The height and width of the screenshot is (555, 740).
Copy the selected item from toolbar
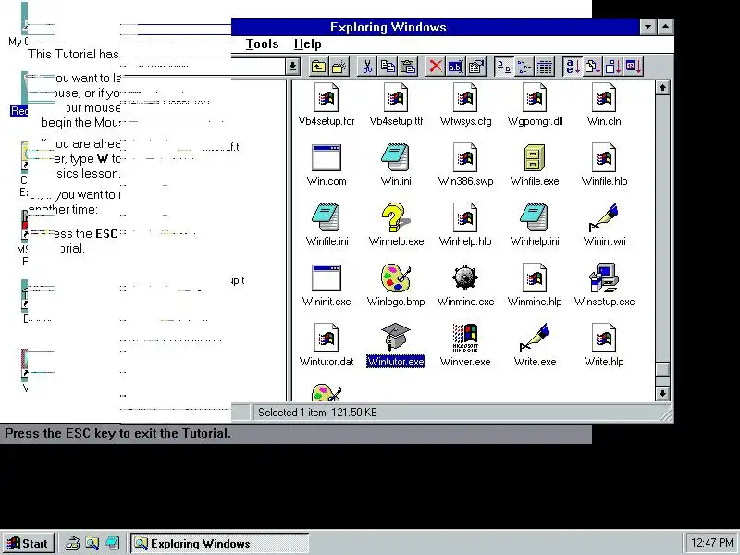click(x=388, y=67)
